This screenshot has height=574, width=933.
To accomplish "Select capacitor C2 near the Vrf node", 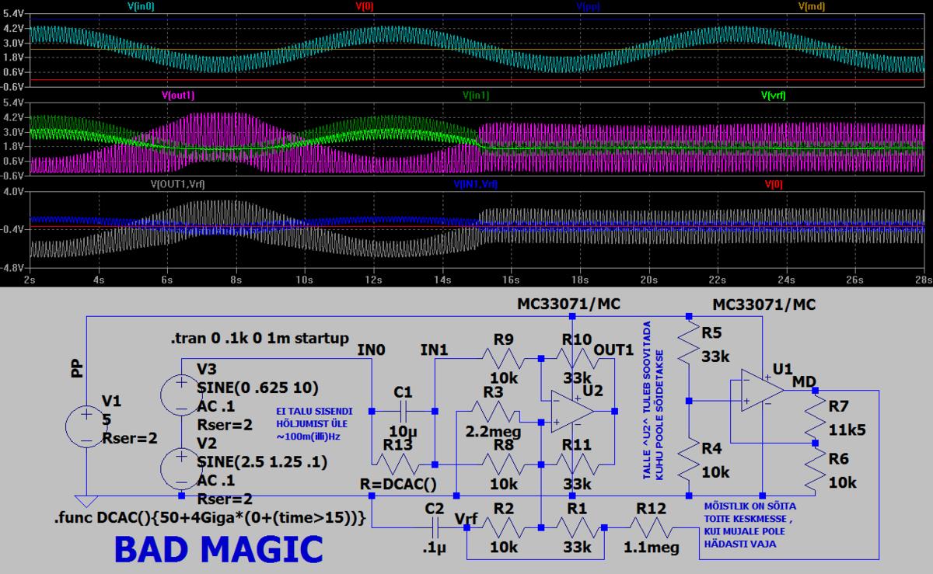I will 435,526.
